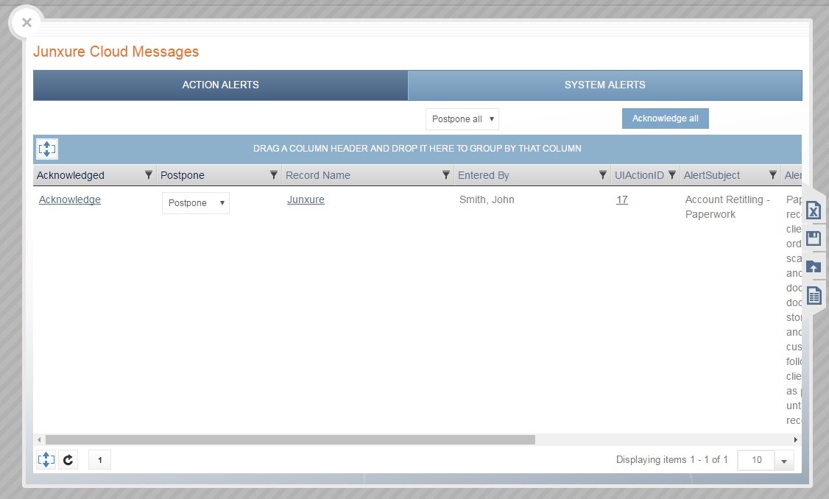Switch to the System Alerts tab
This screenshot has width=829, height=499.
click(605, 85)
